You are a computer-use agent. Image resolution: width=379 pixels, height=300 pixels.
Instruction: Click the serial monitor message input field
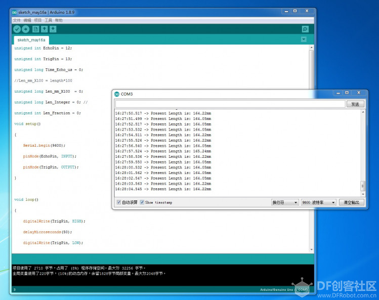click(x=230, y=104)
